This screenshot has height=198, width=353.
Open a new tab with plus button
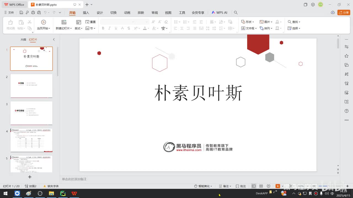[87, 5]
